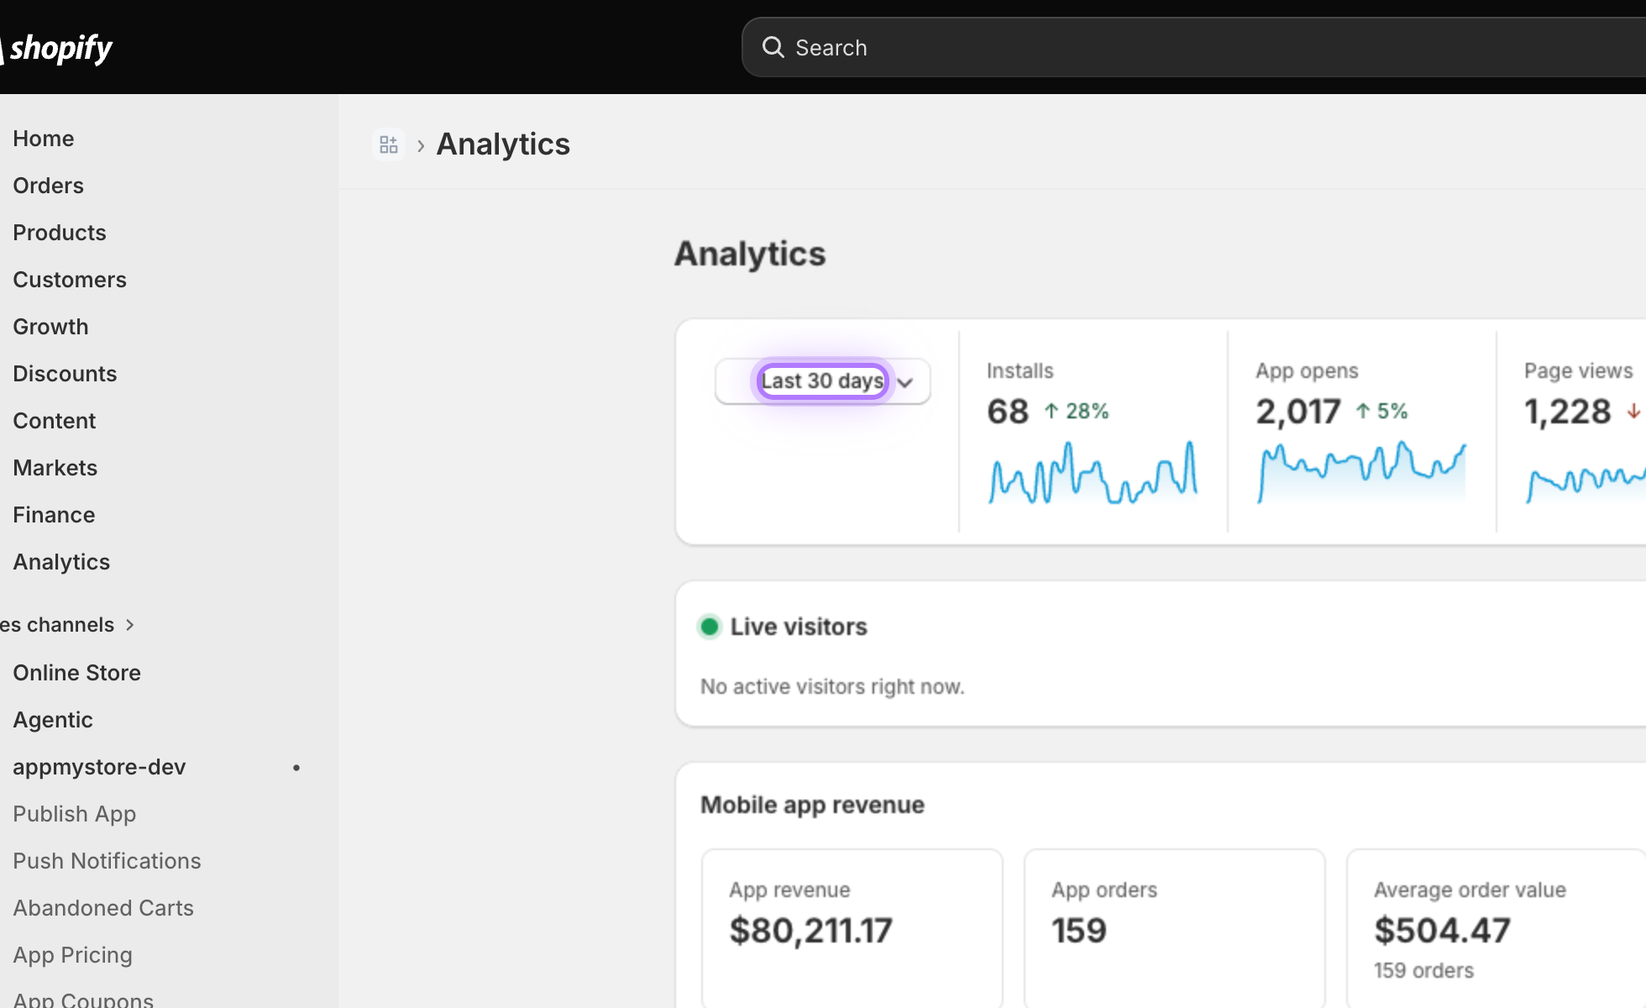The width and height of the screenshot is (1646, 1008).
Task: Select the Installs metric card
Action: coord(1093,432)
